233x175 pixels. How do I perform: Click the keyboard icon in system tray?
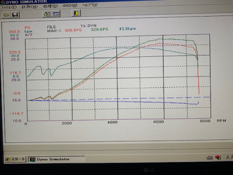click(x=210, y=157)
